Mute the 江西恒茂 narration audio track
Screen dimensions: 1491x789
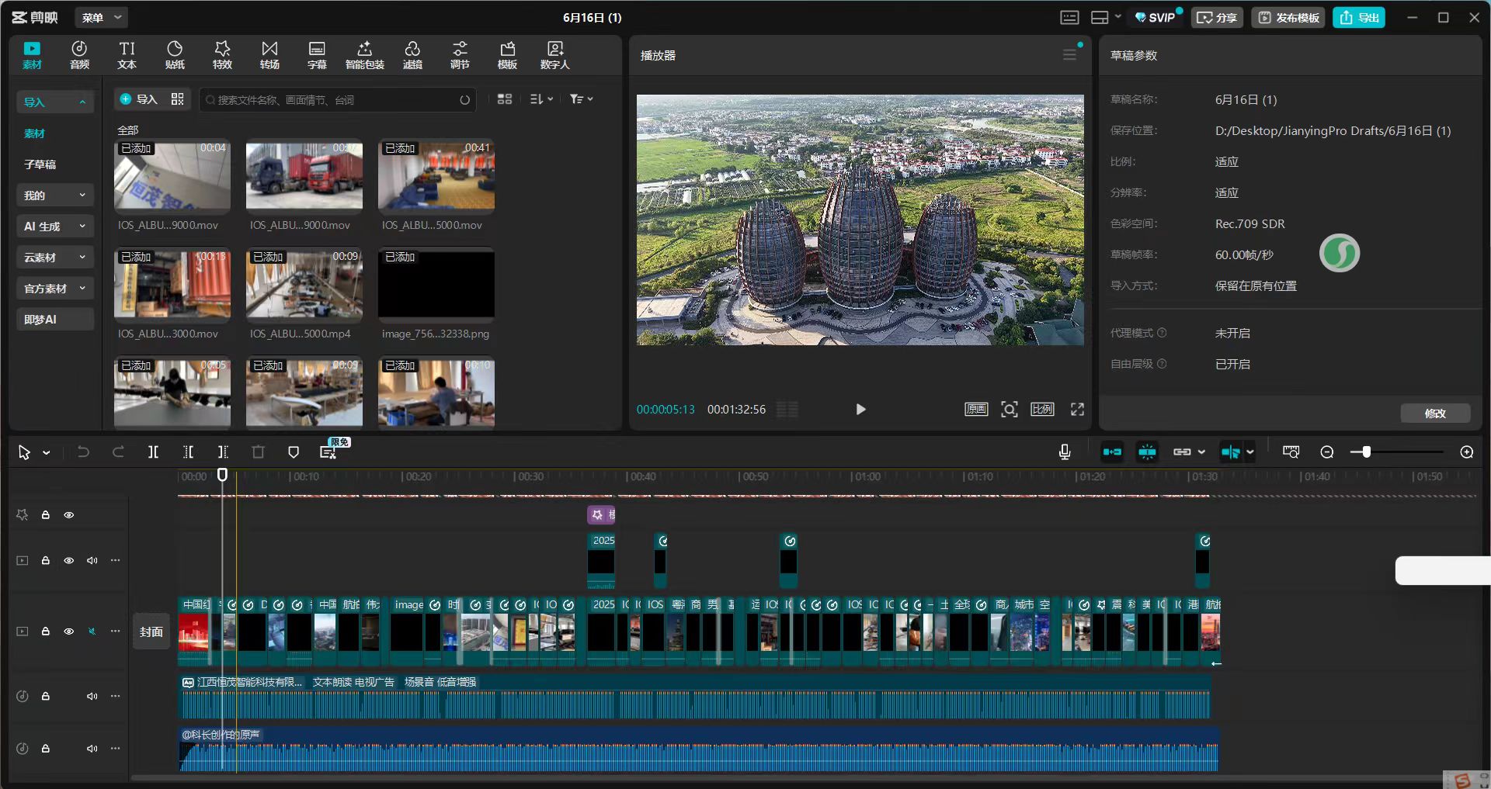(x=92, y=697)
